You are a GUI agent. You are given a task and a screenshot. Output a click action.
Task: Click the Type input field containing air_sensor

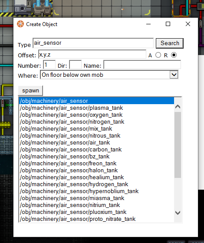93,43
